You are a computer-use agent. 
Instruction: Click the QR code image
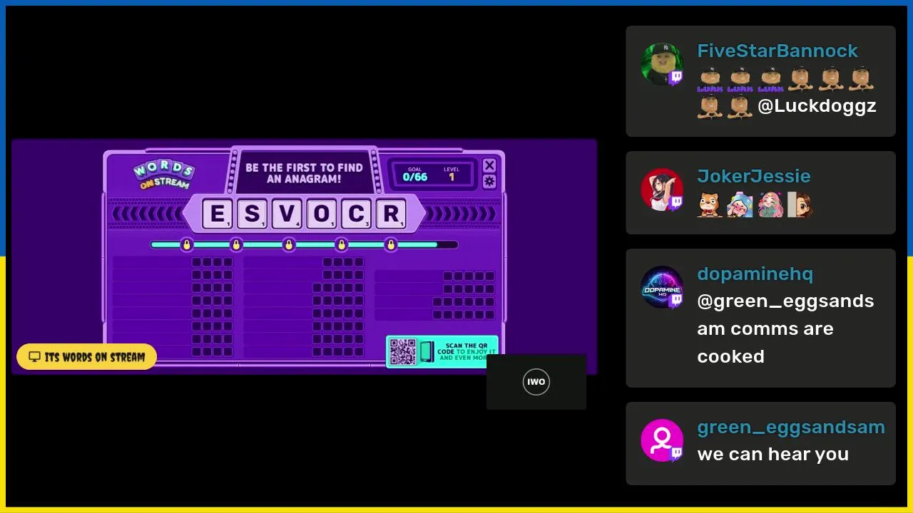[403, 352]
